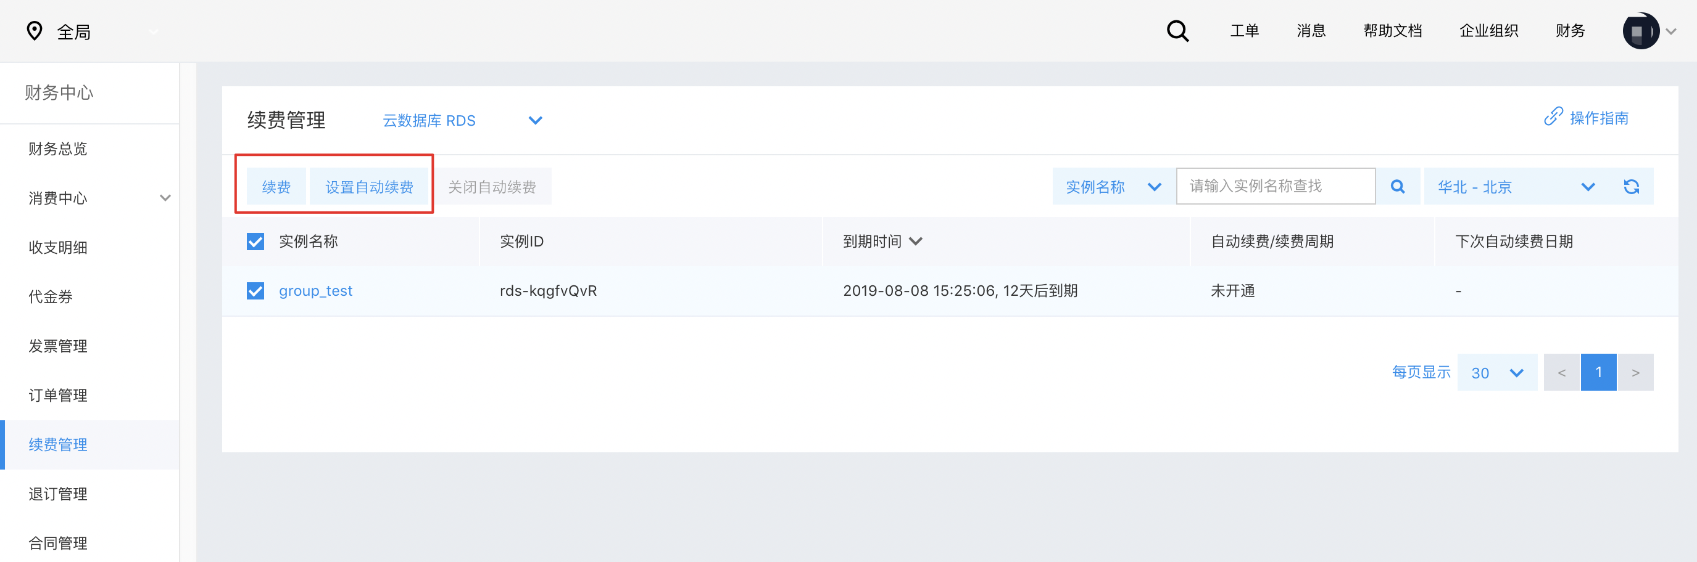Open the 实例名称 search type dropdown
Image resolution: width=1697 pixels, height=562 pixels.
(1113, 187)
